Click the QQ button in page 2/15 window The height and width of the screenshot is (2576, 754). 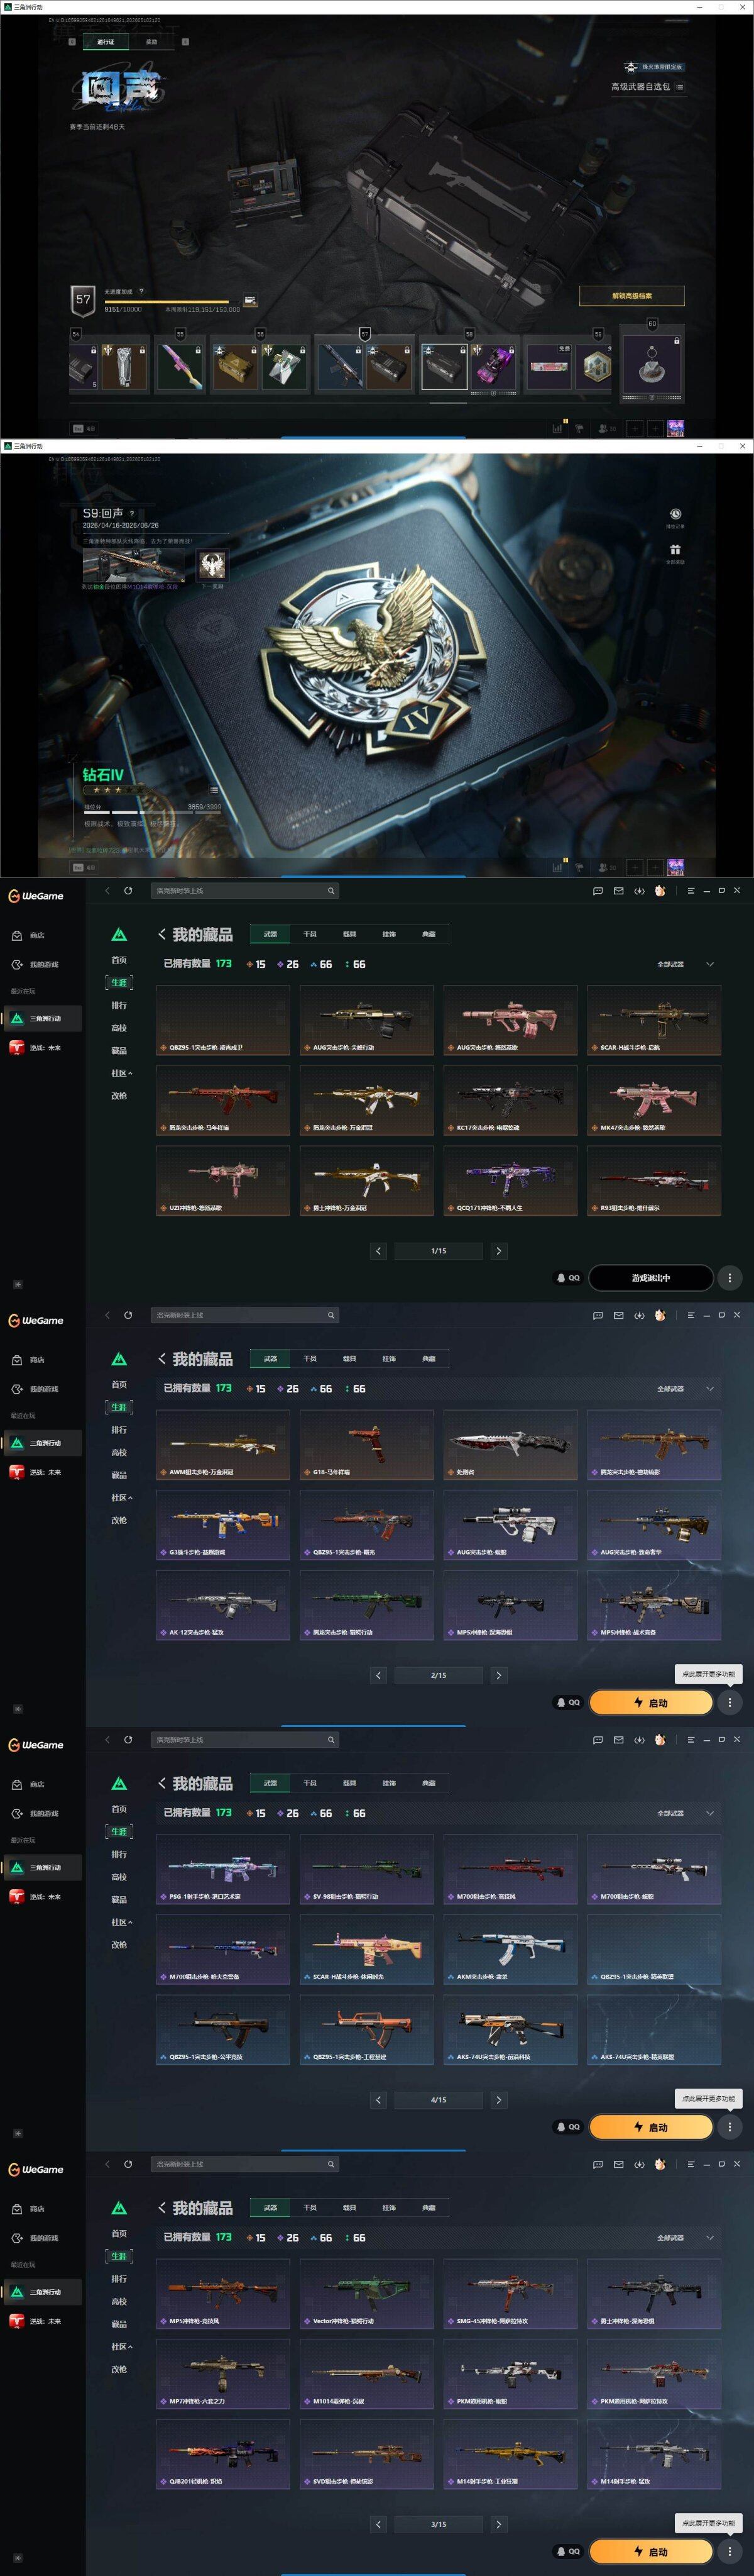[x=568, y=1702]
